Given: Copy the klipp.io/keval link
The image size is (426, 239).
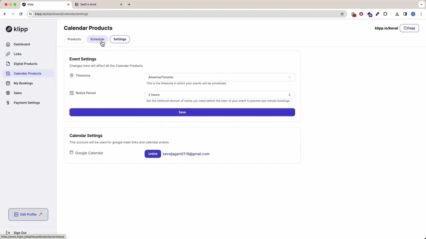Looking at the screenshot, I should [x=409, y=28].
